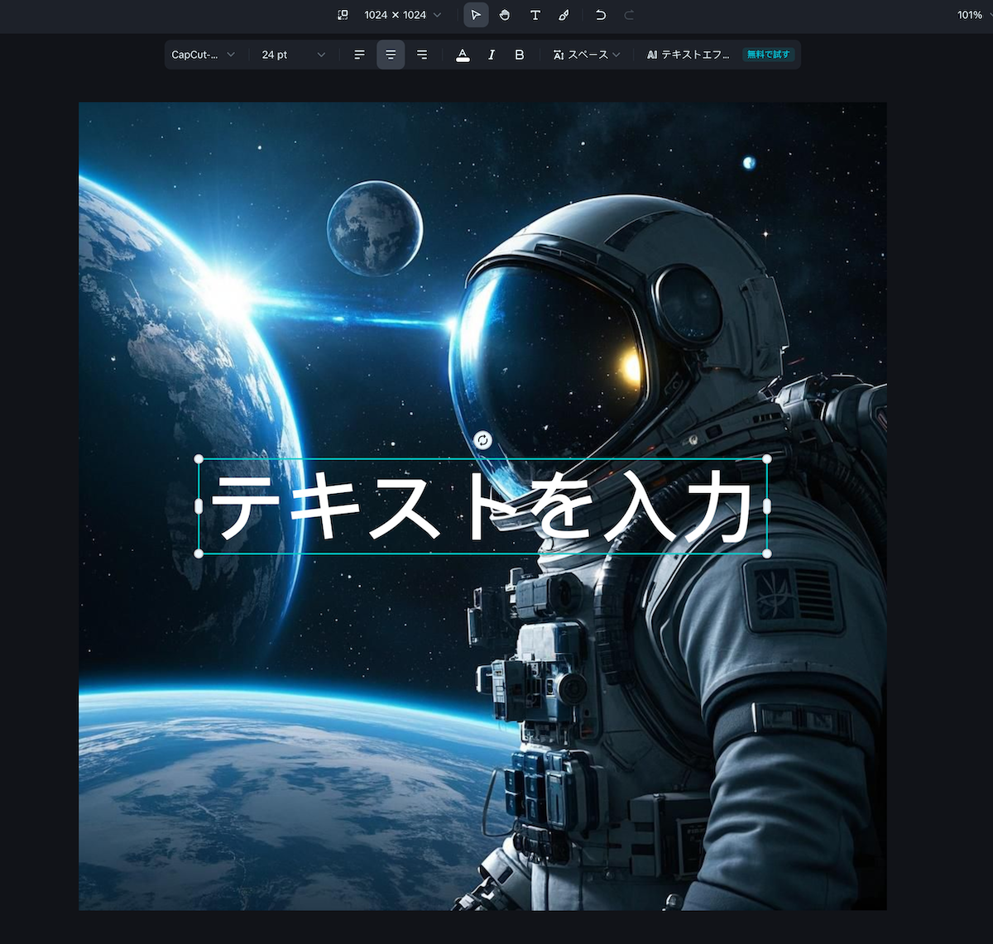Open the text color picker
993x944 pixels.
tap(463, 55)
